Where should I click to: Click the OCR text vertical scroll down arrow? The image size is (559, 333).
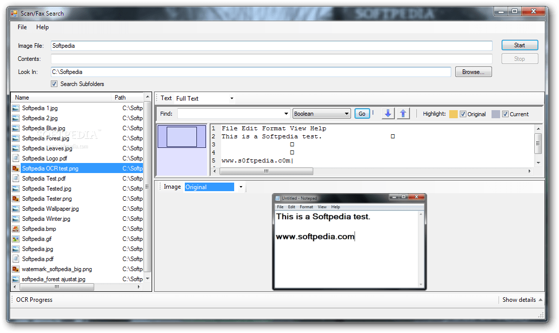click(538, 163)
